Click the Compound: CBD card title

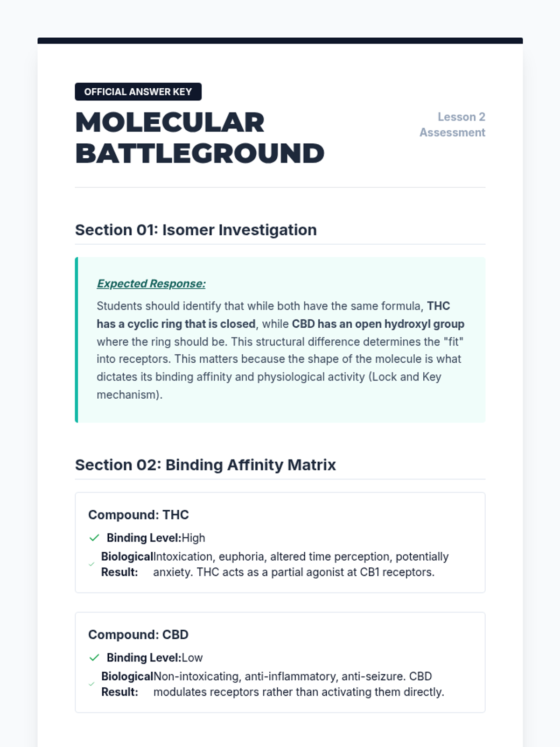click(138, 635)
